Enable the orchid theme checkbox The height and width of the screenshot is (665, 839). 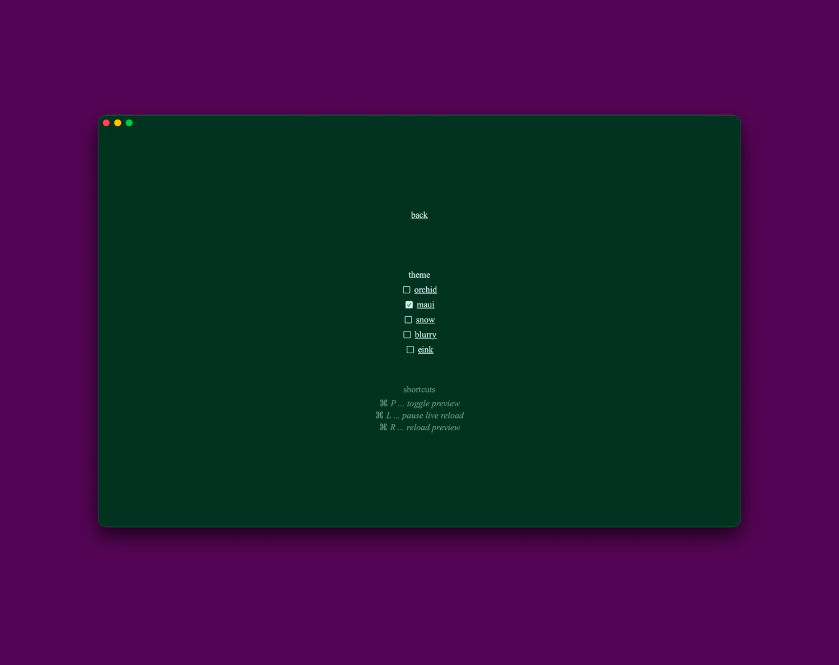click(x=407, y=290)
